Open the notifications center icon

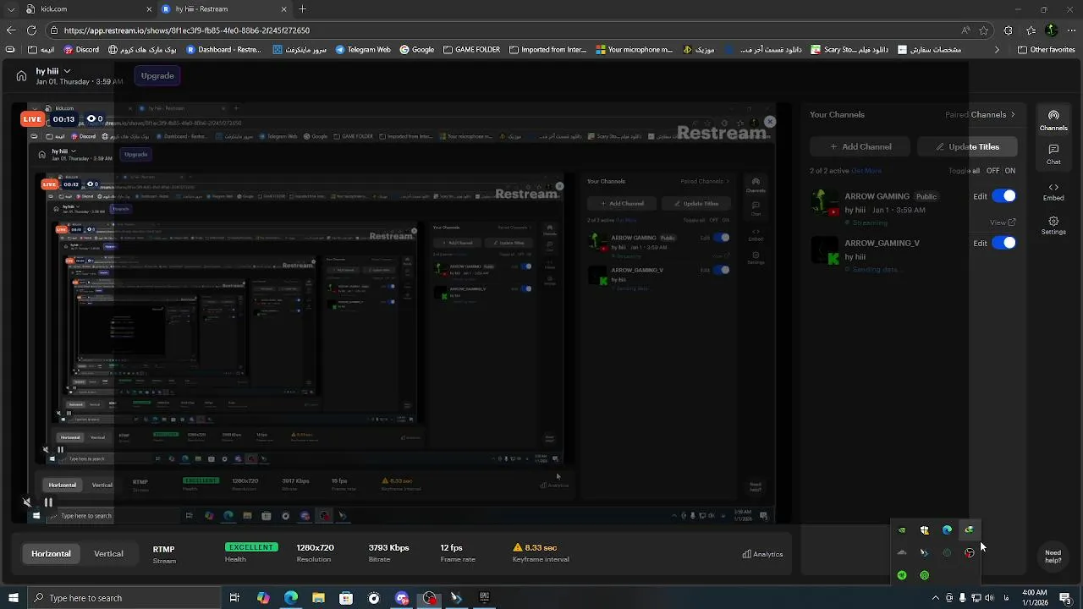coord(1065,598)
